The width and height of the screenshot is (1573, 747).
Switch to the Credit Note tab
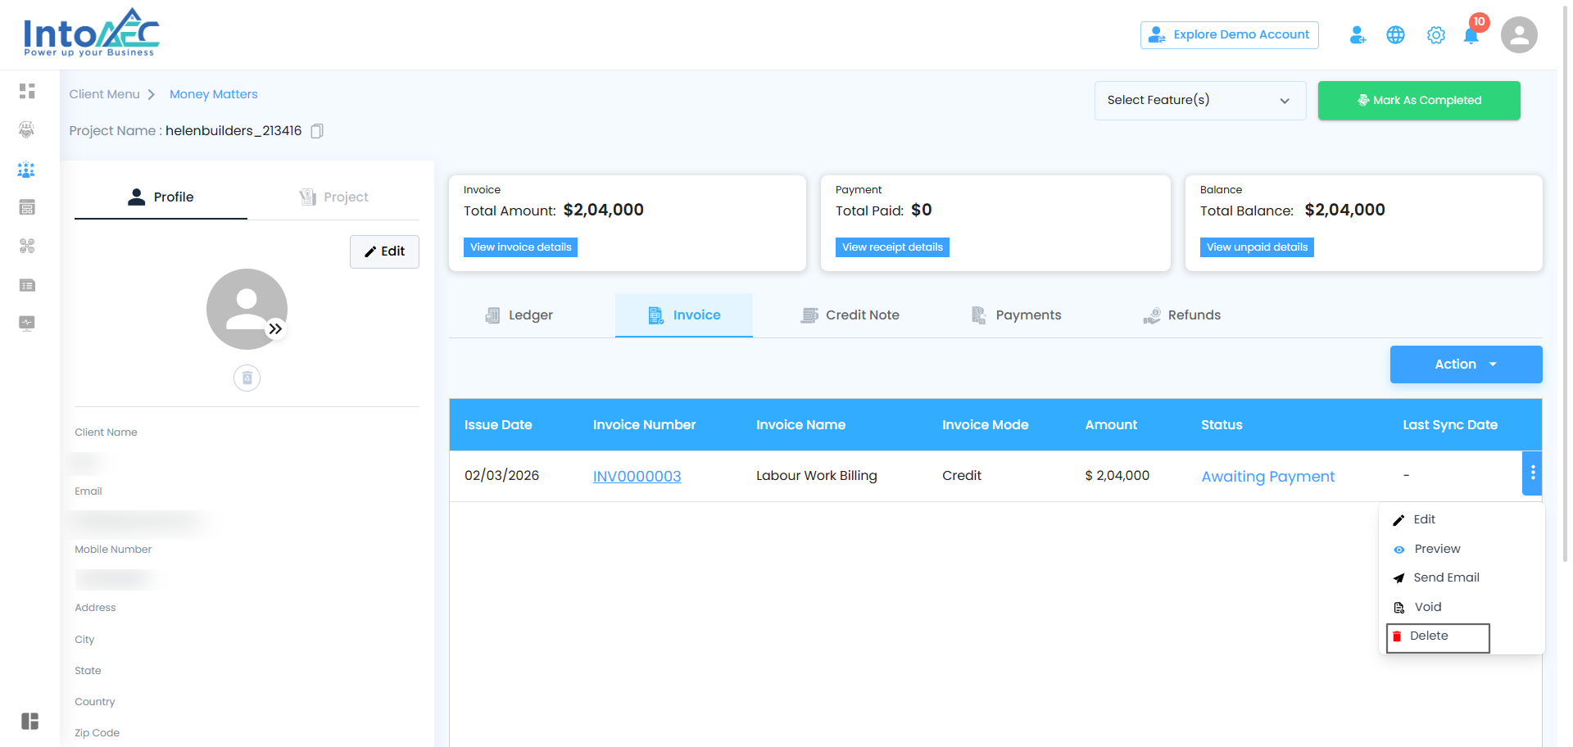pos(850,315)
